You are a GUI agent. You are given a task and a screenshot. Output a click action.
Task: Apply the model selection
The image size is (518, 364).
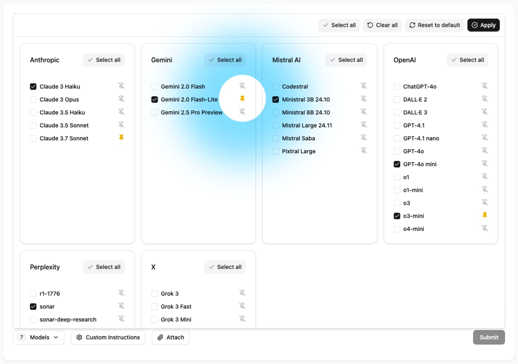click(x=484, y=25)
